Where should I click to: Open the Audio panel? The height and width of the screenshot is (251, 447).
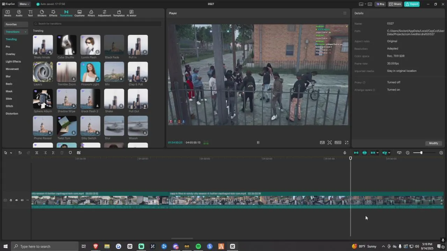click(x=19, y=13)
